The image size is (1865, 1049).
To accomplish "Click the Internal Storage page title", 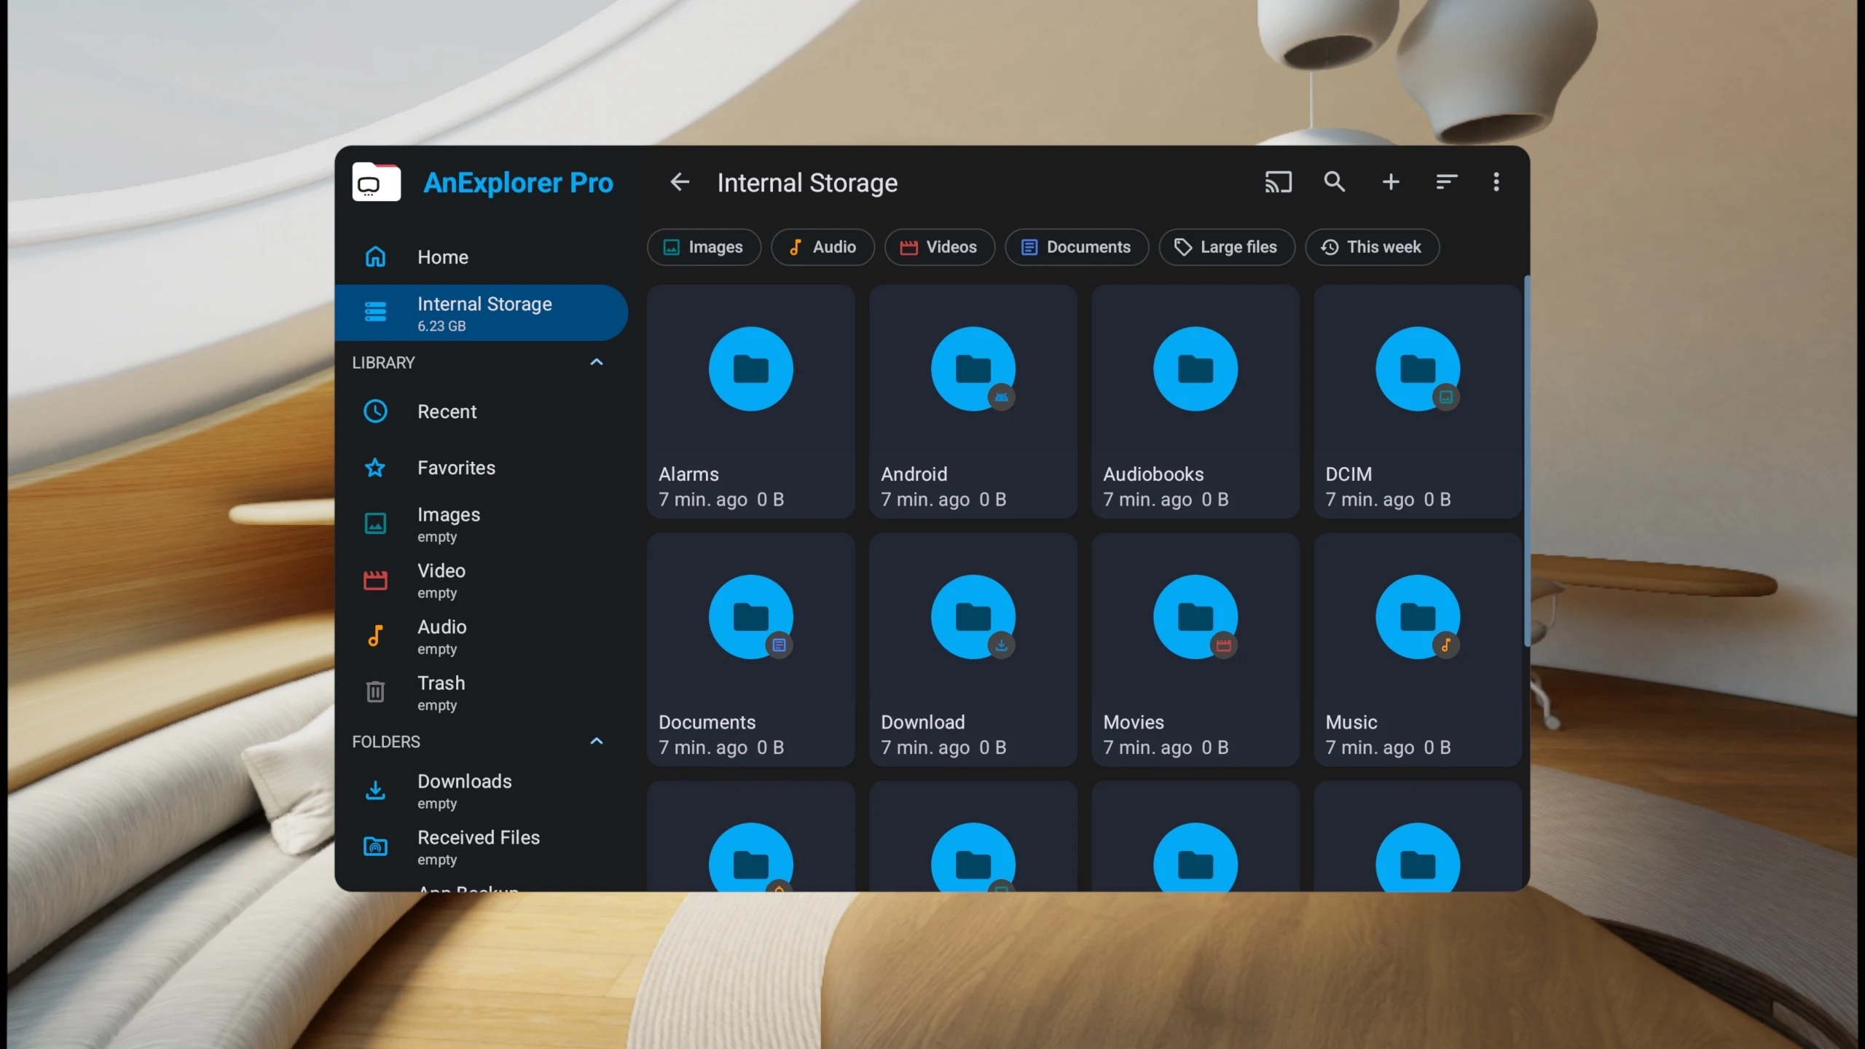I will 807,183.
